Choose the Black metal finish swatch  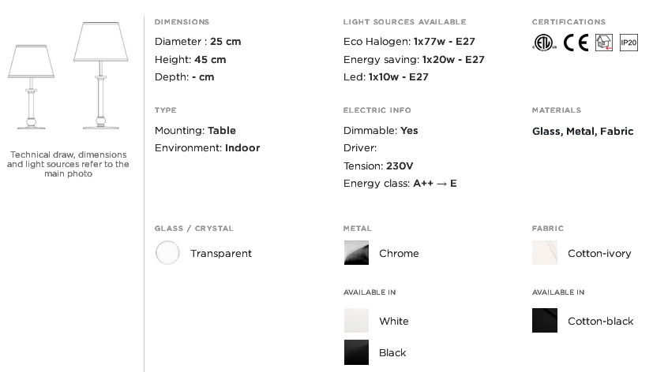pyautogui.click(x=356, y=352)
